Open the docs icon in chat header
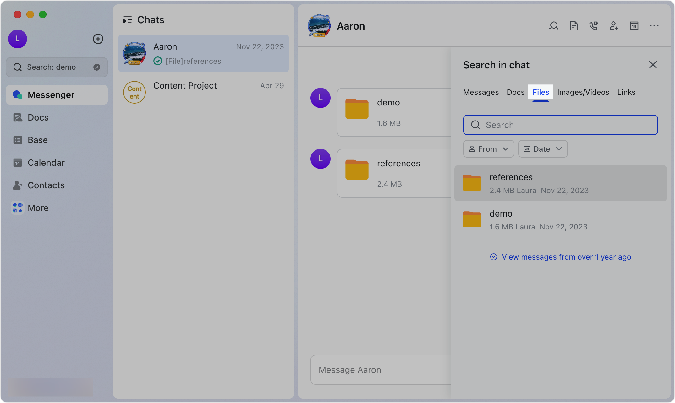 coord(574,26)
